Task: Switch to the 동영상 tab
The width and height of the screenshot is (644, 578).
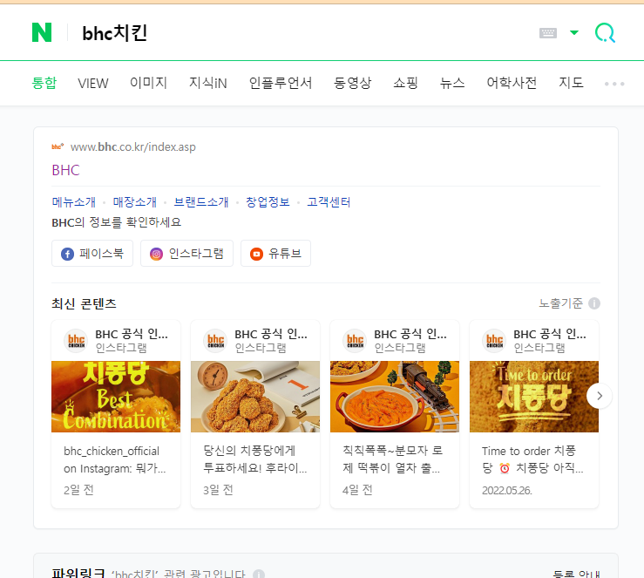Action: (352, 83)
